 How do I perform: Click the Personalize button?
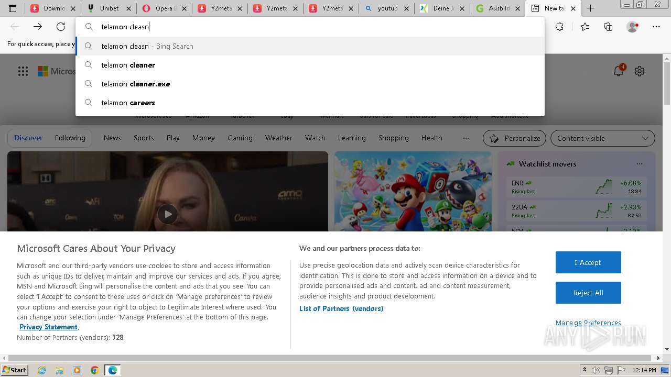point(514,138)
